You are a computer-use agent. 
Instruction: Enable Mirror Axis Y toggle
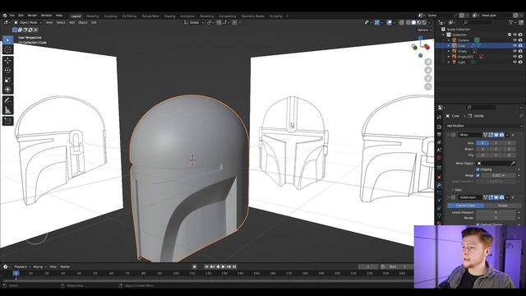(x=496, y=143)
